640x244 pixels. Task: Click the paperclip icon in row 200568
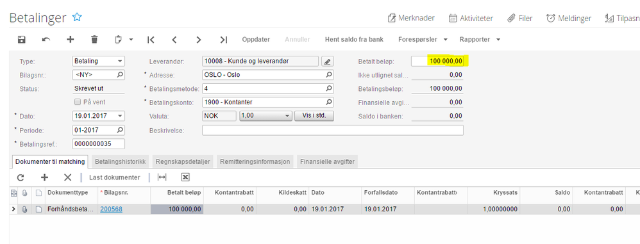click(24, 209)
